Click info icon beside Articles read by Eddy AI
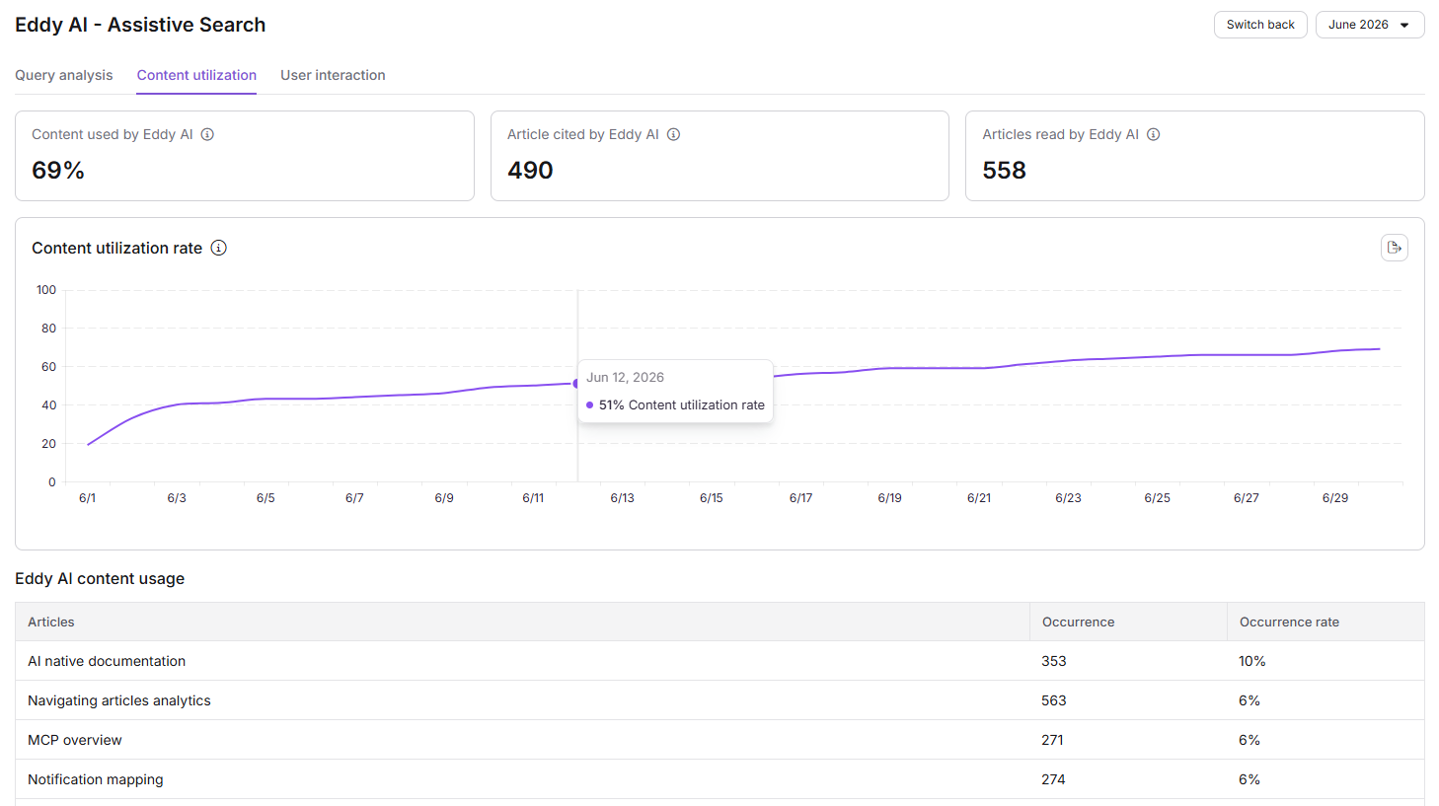 1153,134
